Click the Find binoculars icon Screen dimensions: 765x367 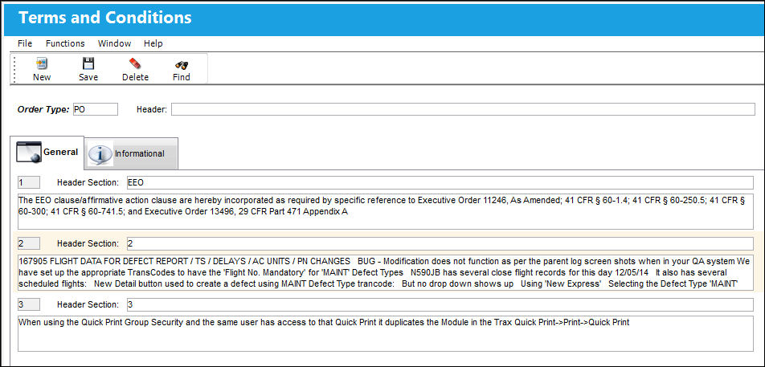182,65
